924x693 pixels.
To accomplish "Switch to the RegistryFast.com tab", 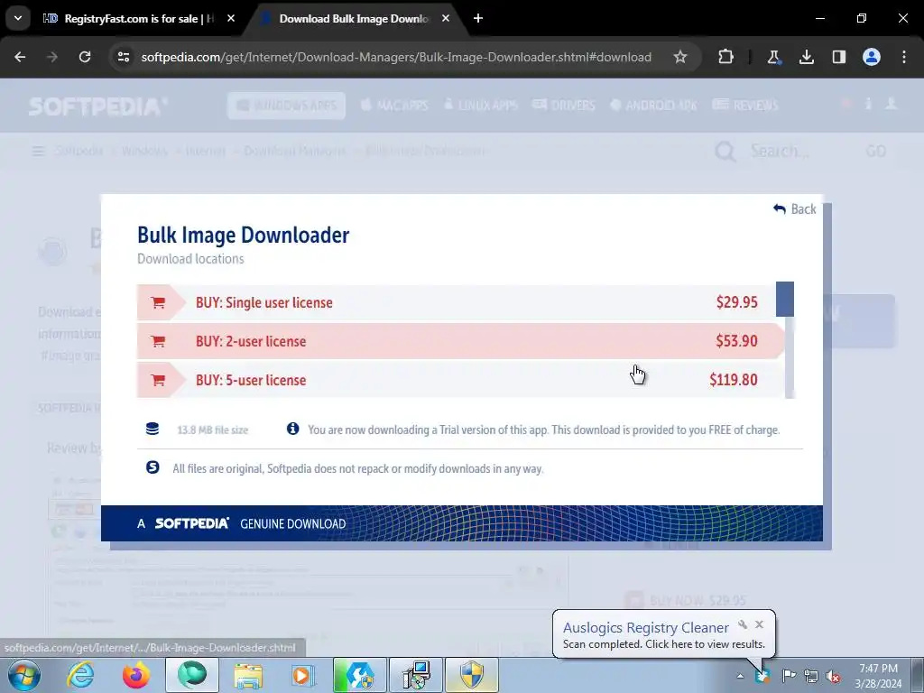I will tap(138, 19).
